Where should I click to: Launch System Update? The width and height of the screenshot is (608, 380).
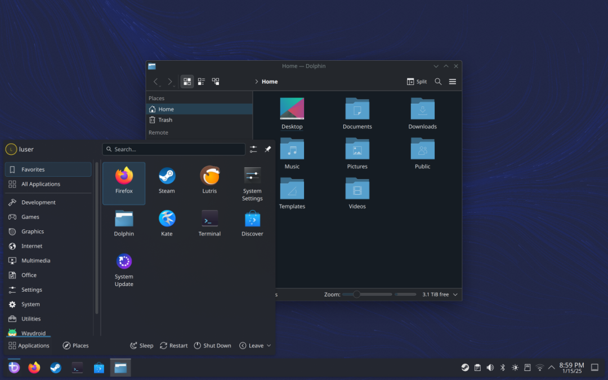[x=124, y=270]
